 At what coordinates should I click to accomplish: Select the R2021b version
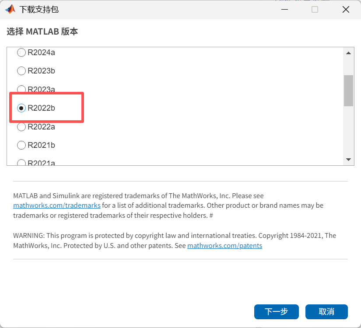tap(21, 145)
